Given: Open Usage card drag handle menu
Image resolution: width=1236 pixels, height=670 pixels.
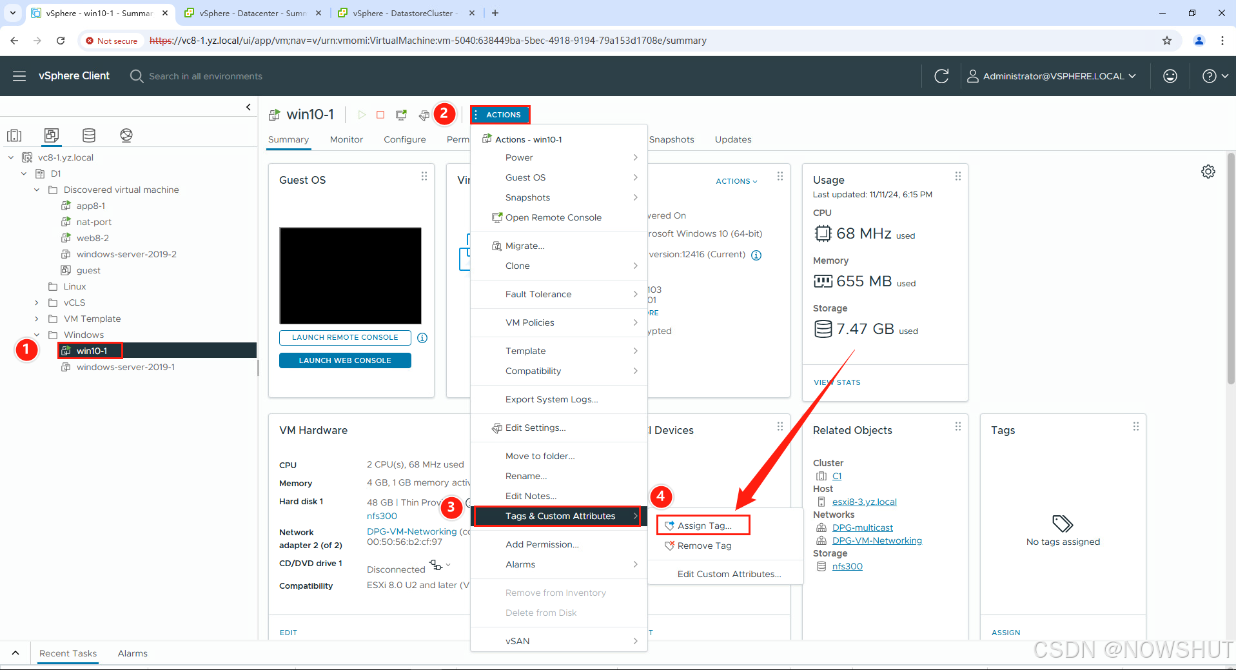Looking at the screenshot, I should (958, 176).
